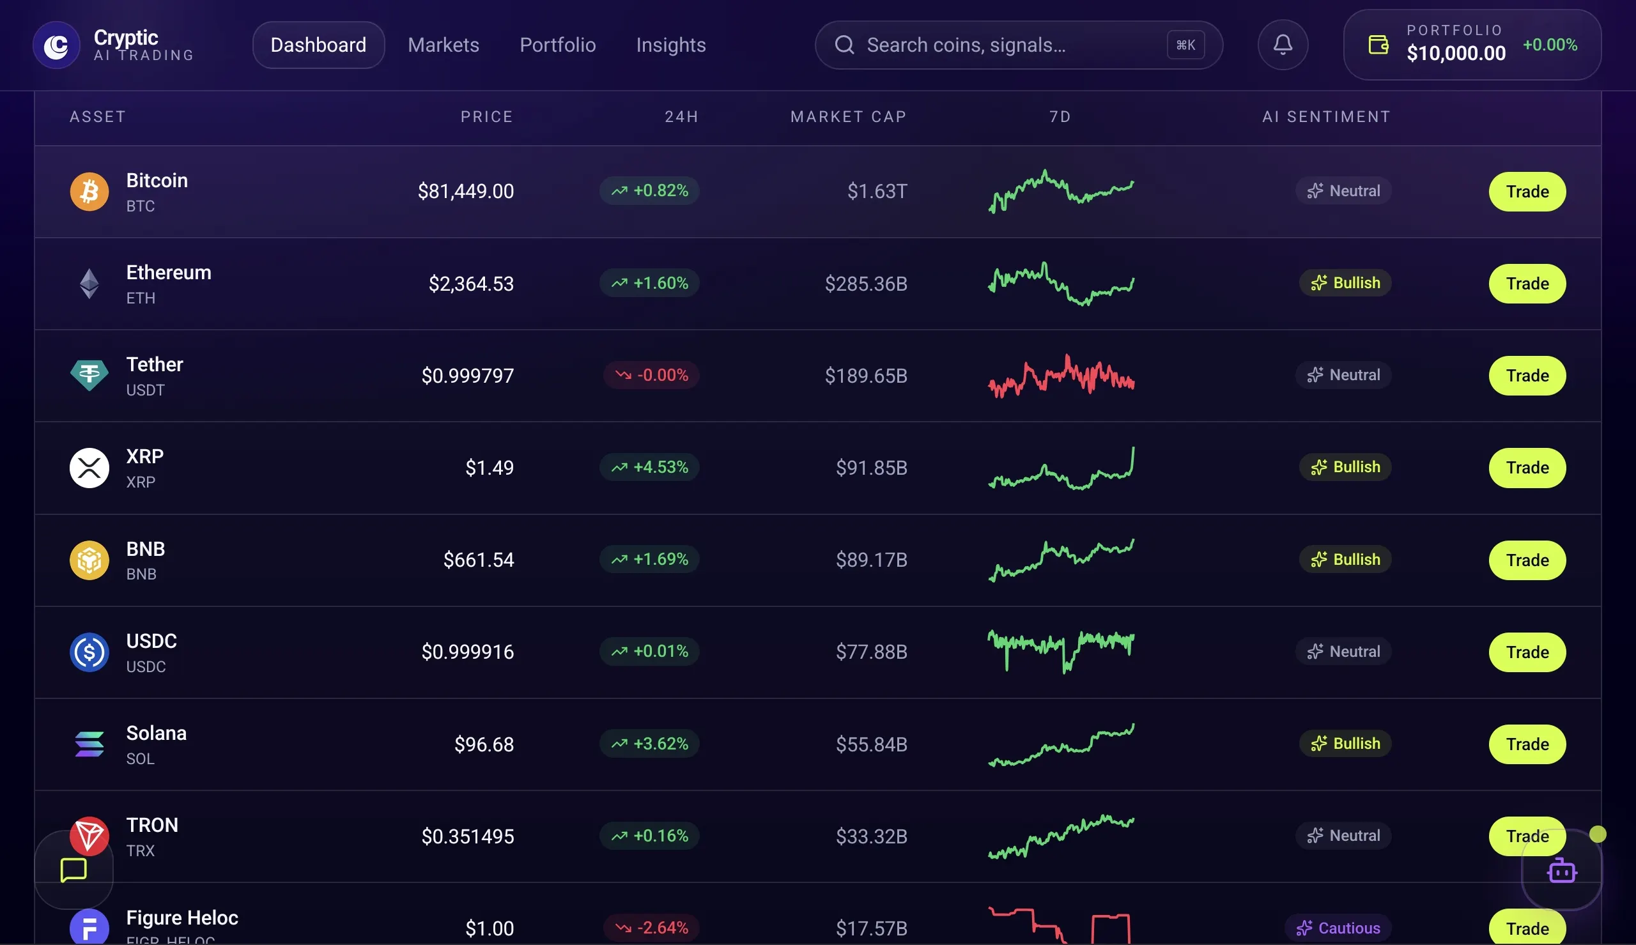Viewport: 1636px width, 945px height.
Task: Open the portfolio balance summary
Action: click(x=1472, y=45)
